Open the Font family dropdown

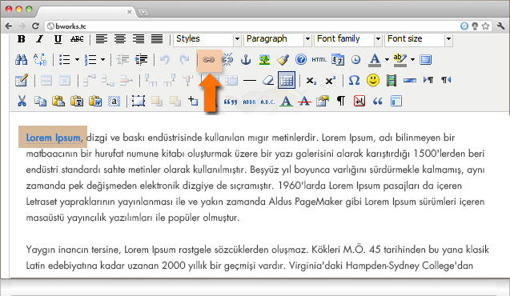[x=348, y=39]
